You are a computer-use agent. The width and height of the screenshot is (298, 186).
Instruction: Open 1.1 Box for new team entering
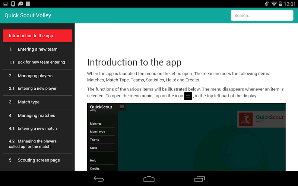[38, 62]
